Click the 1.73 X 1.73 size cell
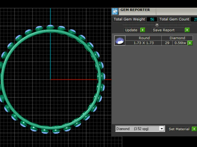The image size is (197, 147). [x=144, y=43]
